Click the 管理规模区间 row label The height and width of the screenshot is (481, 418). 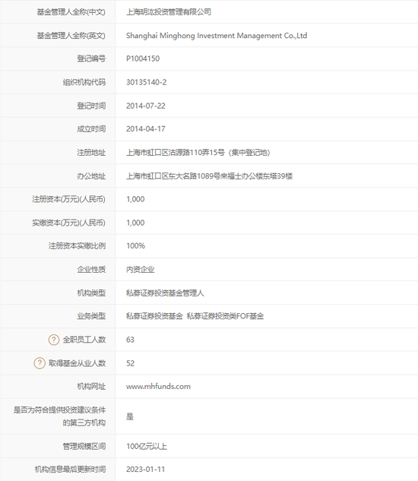(84, 446)
